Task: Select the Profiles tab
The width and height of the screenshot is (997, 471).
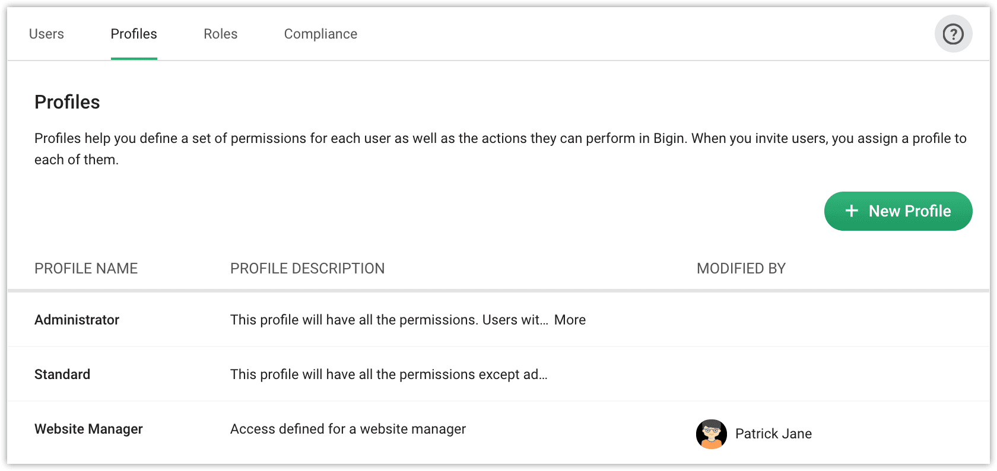Action: click(134, 34)
